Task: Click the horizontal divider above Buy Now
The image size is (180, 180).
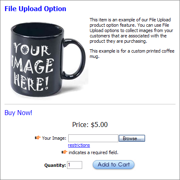Action: (x=90, y=104)
